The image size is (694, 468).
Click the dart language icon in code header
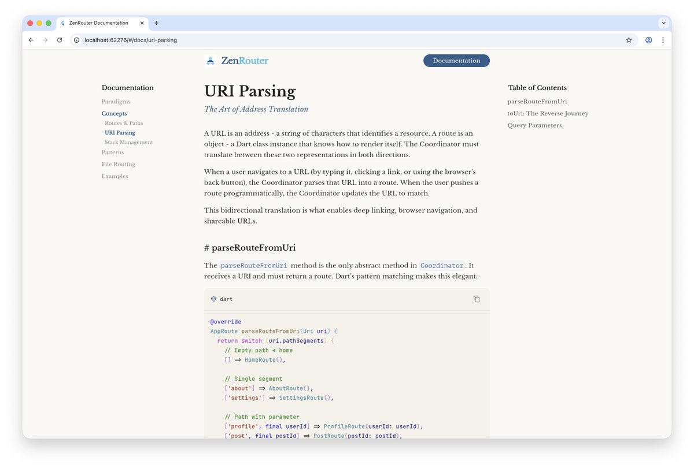[213, 299]
